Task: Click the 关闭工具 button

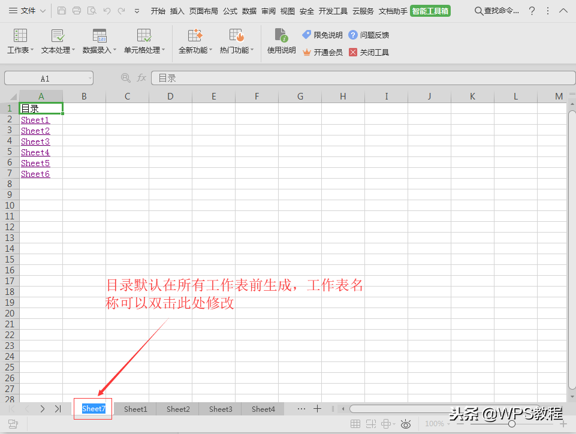Action: pyautogui.click(x=369, y=52)
